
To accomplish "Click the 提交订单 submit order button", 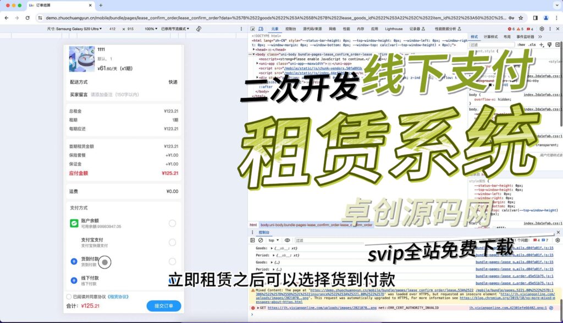I will click(164, 306).
